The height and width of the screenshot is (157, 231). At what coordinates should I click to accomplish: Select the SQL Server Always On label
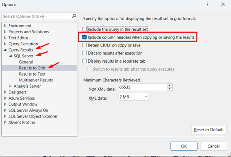point(28,110)
